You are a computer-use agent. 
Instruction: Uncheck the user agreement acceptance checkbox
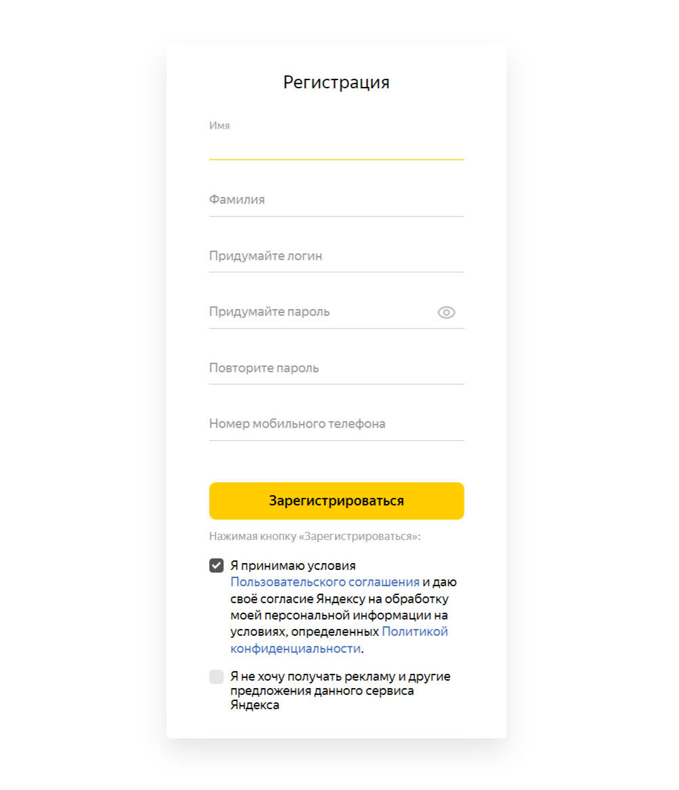217,566
